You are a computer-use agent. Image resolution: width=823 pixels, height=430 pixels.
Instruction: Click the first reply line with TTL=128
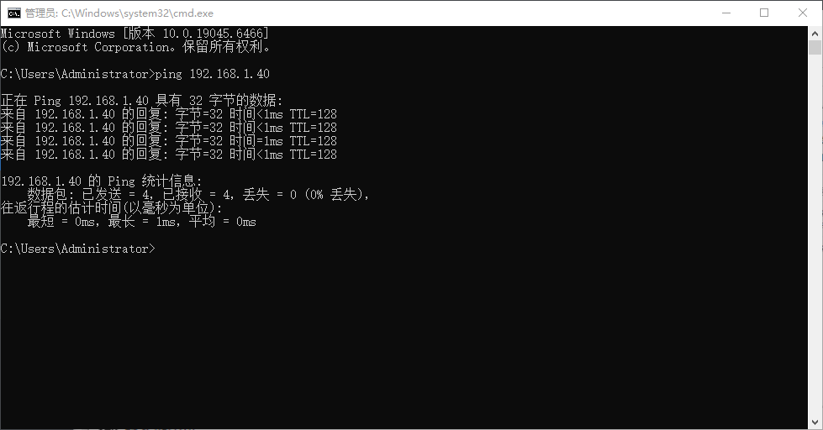(168, 113)
